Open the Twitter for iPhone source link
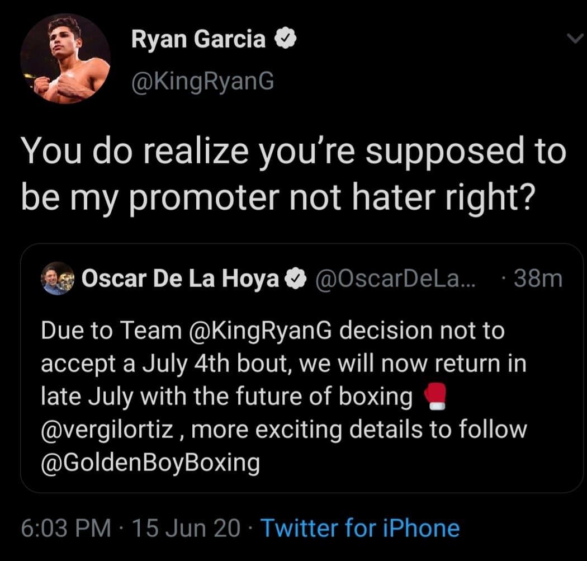The height and width of the screenshot is (561, 587). [x=360, y=527]
